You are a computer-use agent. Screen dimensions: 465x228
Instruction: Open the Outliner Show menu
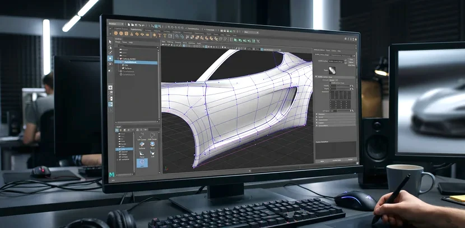point(124,42)
